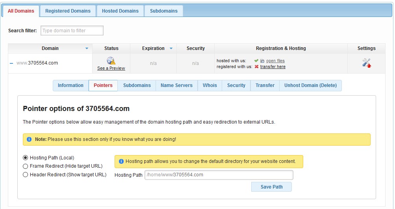This screenshot has width=395, height=209.
Task: Select Header Redirect (Show target URL) option
Action: [25, 175]
